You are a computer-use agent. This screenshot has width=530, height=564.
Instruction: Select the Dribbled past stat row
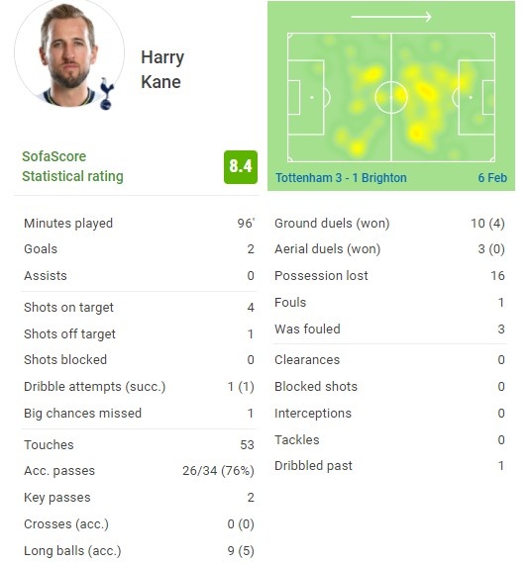click(x=389, y=466)
